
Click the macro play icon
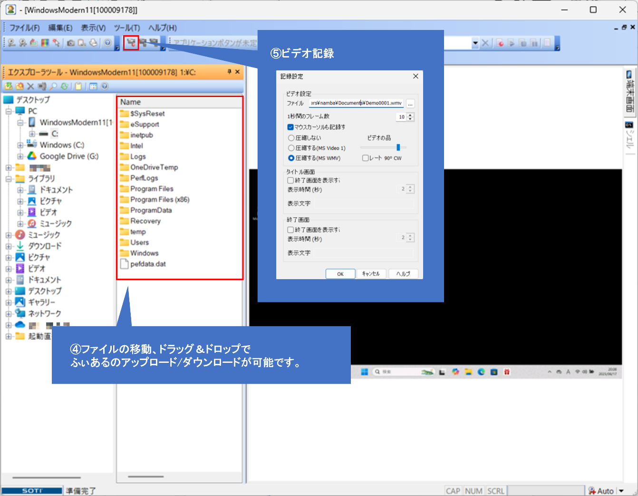512,43
